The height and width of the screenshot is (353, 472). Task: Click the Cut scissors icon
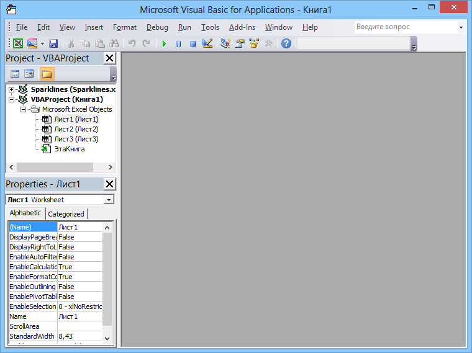71,43
